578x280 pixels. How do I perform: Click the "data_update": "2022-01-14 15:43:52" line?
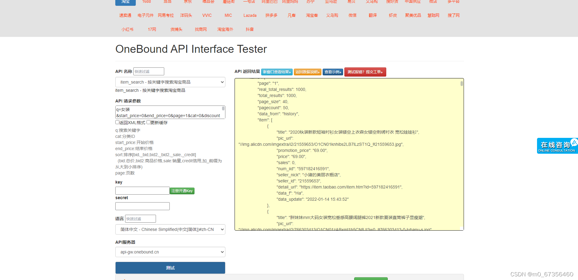tap(313, 199)
